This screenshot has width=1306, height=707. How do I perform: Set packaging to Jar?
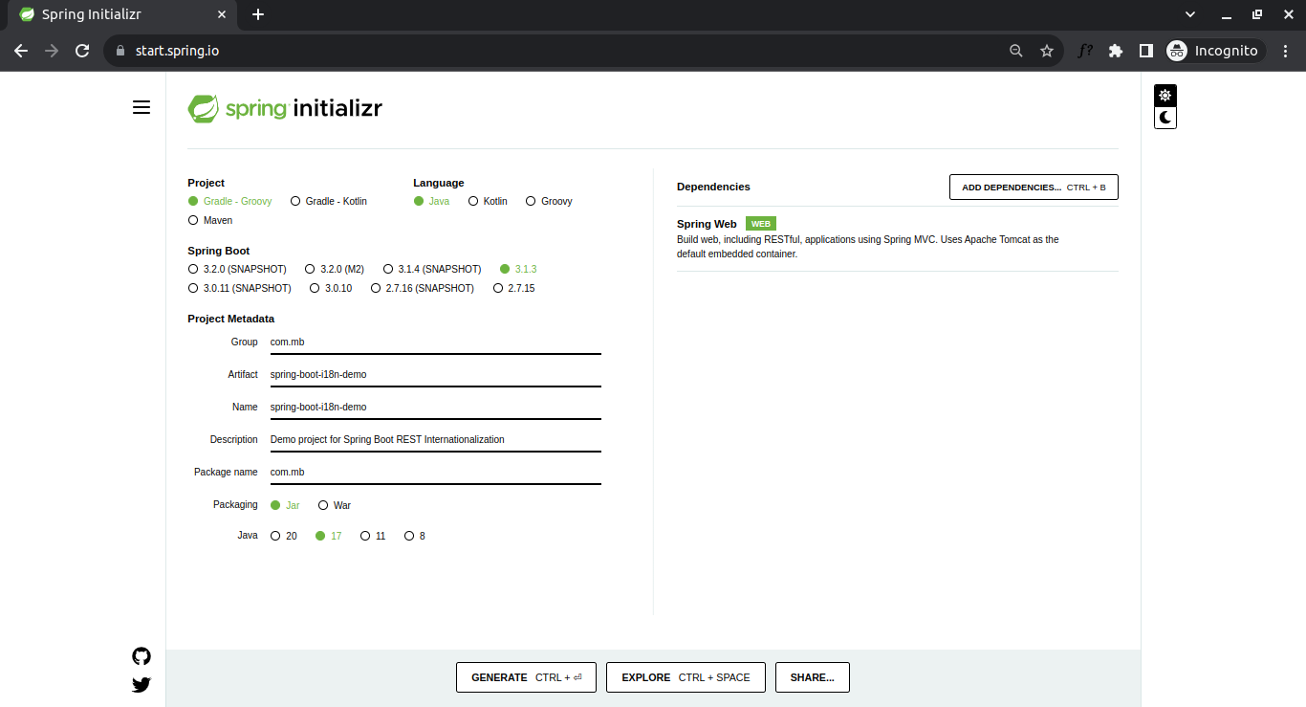[x=284, y=505]
